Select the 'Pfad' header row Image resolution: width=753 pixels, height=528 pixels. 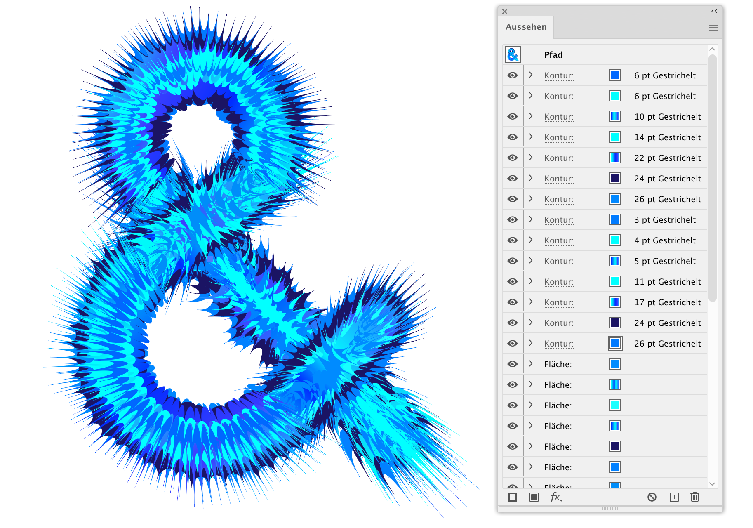605,54
